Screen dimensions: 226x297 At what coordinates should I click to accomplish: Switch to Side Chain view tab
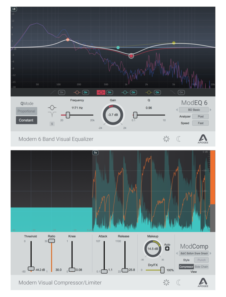[x=201, y=267]
